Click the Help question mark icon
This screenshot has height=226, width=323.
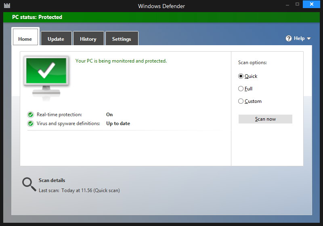pyautogui.click(x=289, y=38)
